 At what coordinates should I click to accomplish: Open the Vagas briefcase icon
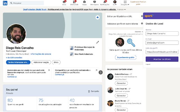click(x=84, y=3)
